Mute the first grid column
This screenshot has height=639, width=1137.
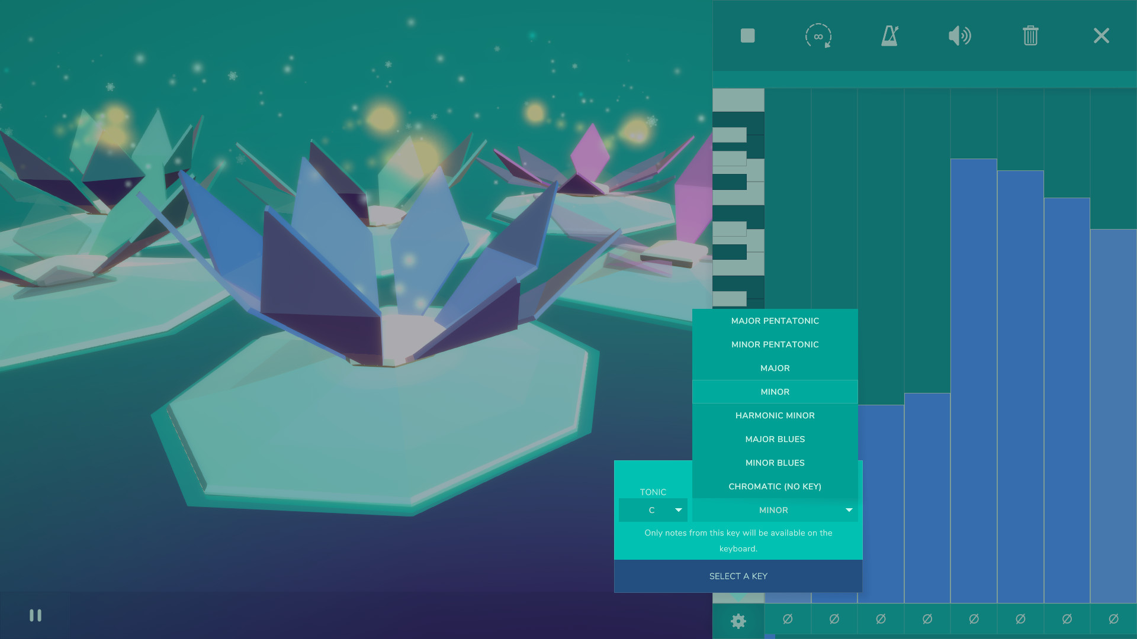[x=788, y=619]
